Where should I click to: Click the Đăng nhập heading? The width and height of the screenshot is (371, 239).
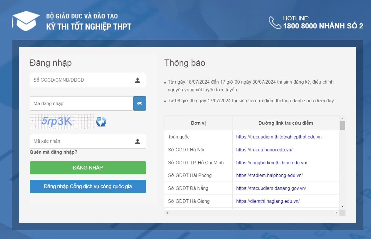pyautogui.click(x=50, y=63)
